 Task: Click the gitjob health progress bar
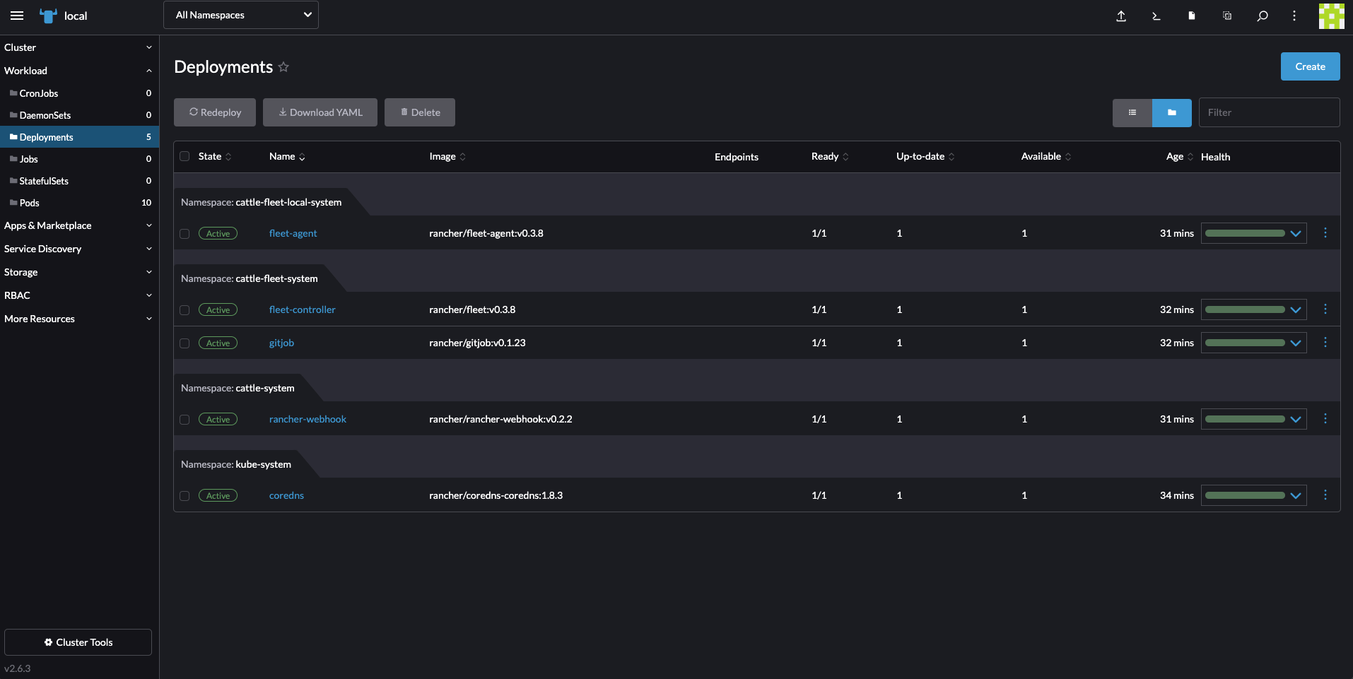pyautogui.click(x=1245, y=343)
